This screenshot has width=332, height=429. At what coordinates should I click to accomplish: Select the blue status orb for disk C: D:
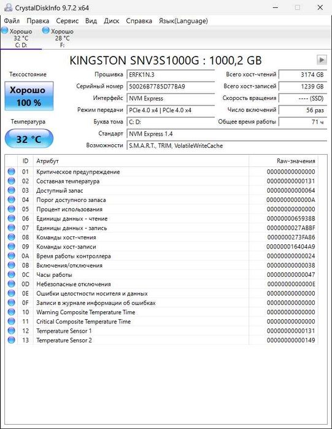(5, 30)
